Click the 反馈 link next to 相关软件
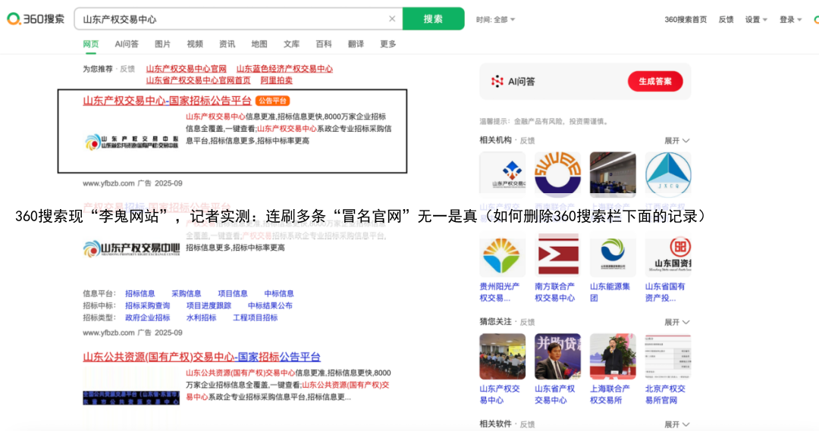 (x=527, y=425)
